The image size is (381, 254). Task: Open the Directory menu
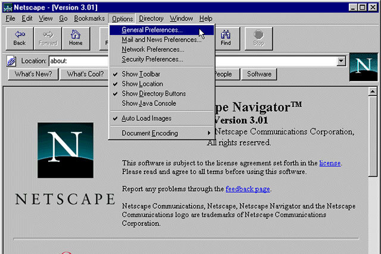click(151, 18)
